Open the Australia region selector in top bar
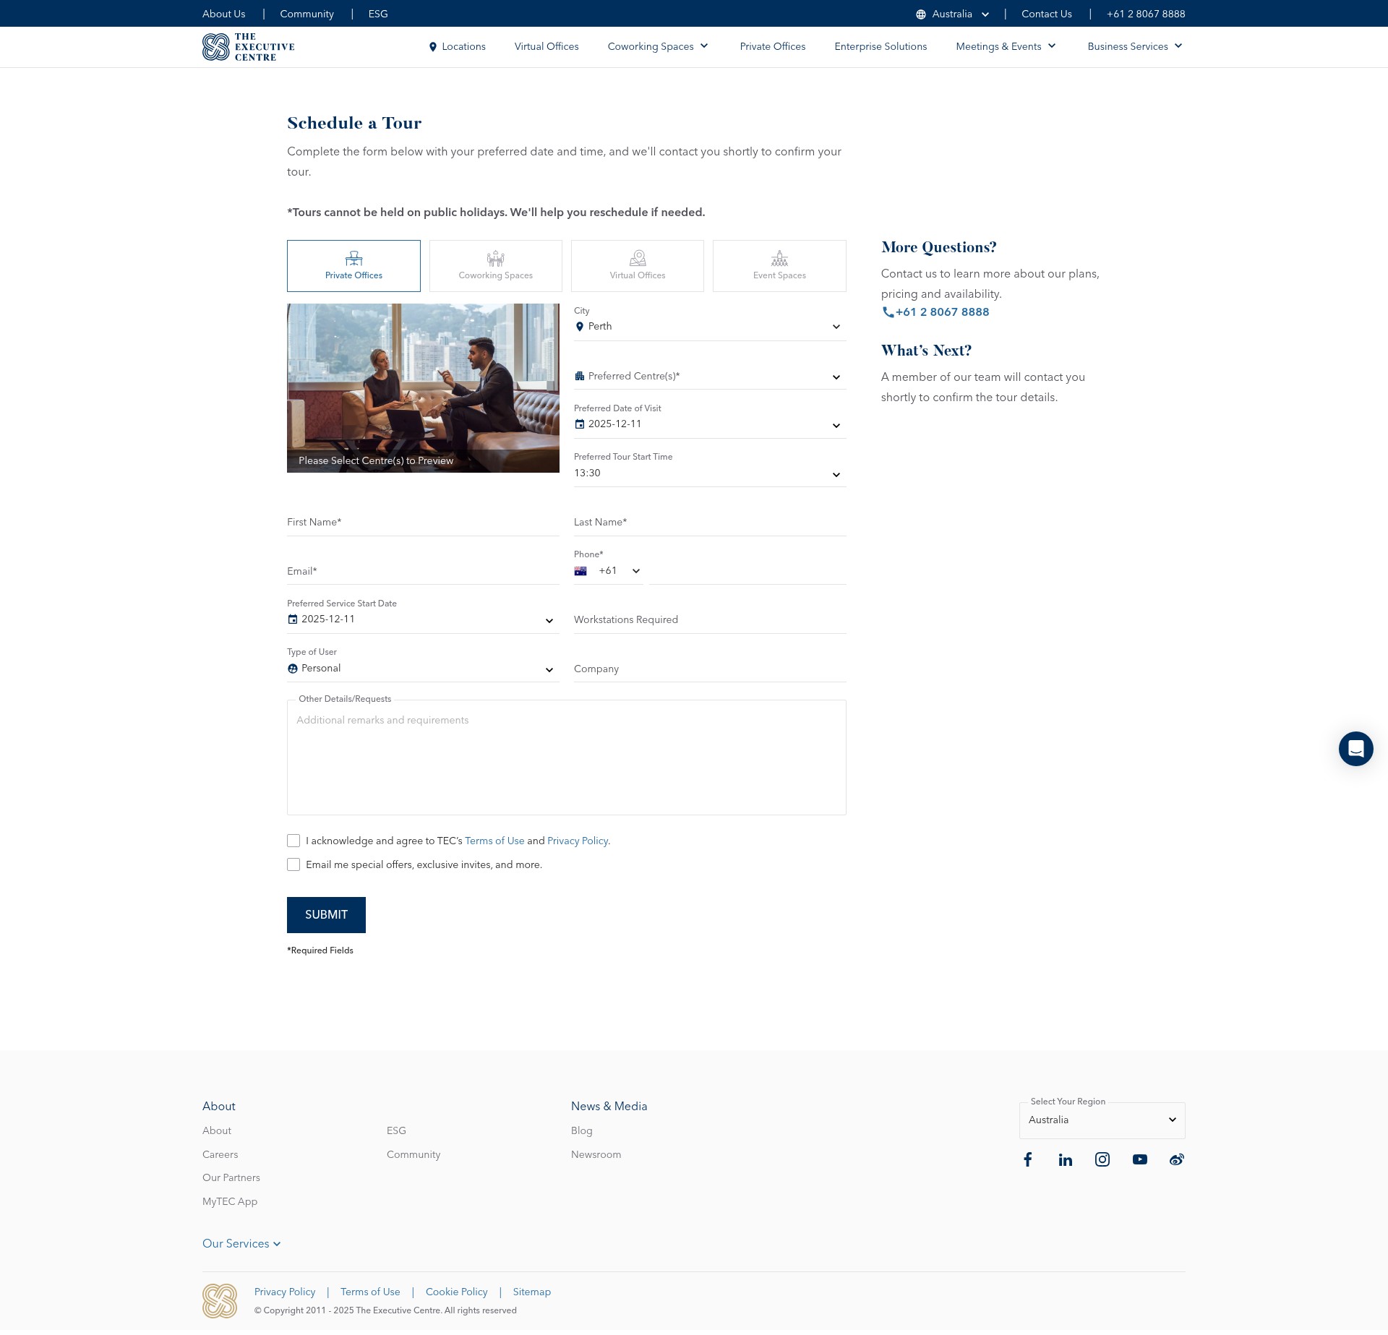The height and width of the screenshot is (1335, 1388). (x=953, y=14)
